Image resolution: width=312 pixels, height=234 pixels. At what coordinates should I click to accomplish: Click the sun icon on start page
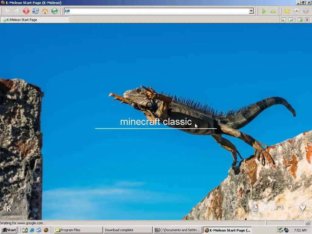pos(231,208)
